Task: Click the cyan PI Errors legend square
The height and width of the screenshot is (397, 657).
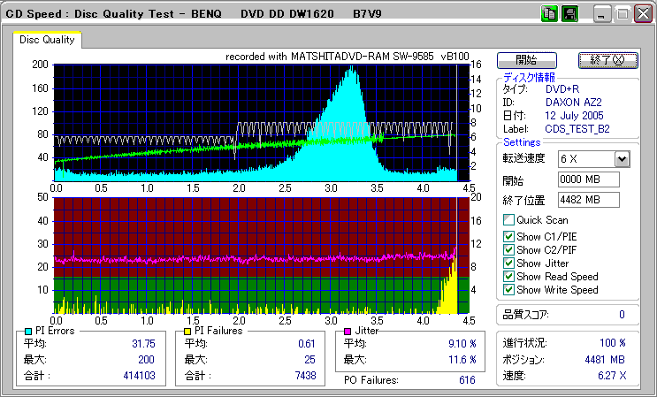Action: 28,331
